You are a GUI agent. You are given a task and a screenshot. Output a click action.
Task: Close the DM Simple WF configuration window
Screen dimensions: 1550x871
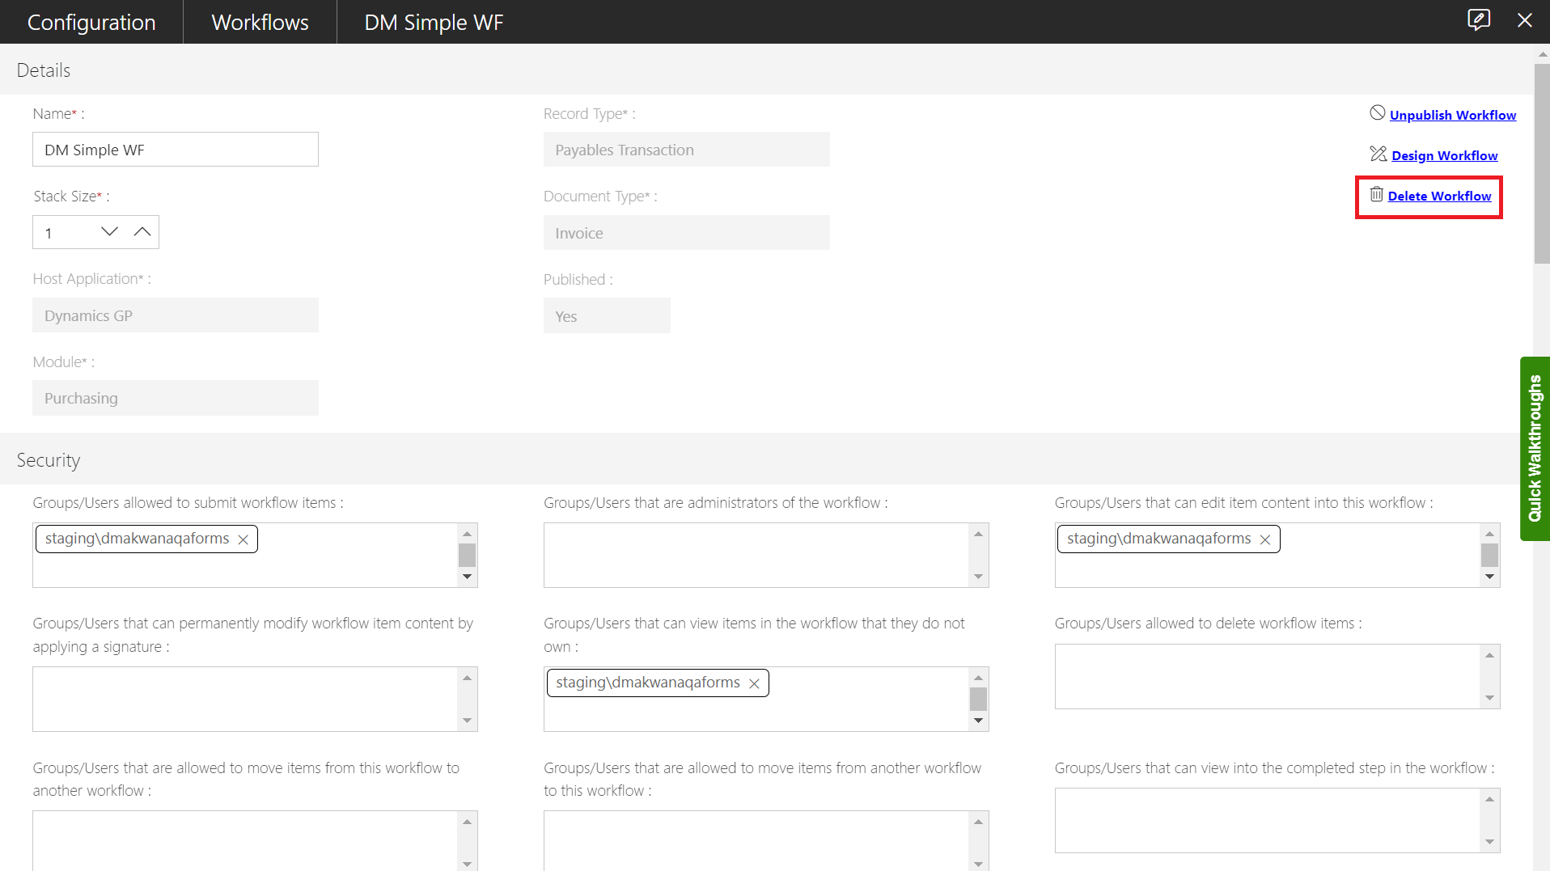pos(1525,20)
